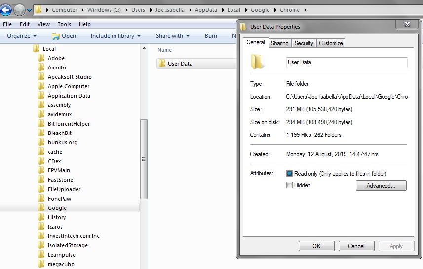Viewport: 423px width, 269px height.
Task: Open the recent pages dropdown arrow
Action: point(29,10)
